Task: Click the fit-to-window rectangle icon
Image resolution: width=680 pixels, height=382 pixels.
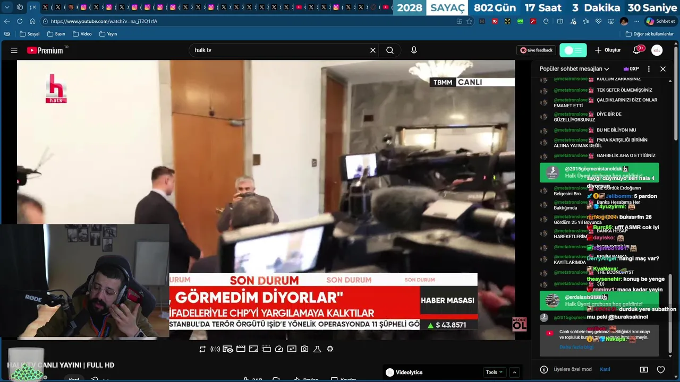Action: pos(253,349)
